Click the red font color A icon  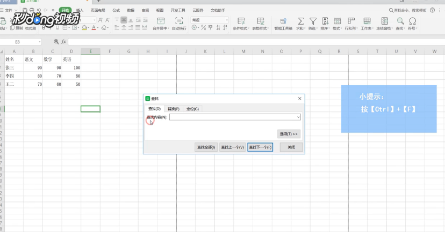94,28
